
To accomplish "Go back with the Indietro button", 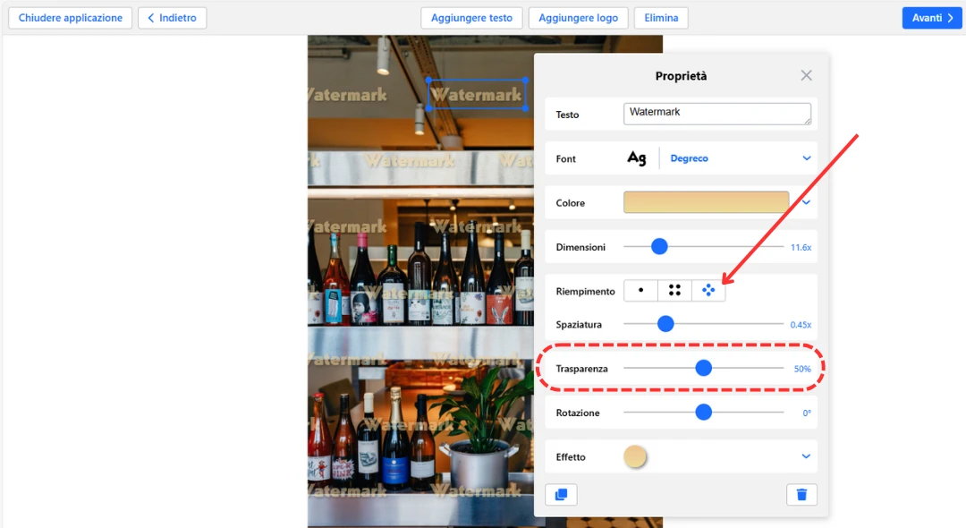I will [172, 18].
